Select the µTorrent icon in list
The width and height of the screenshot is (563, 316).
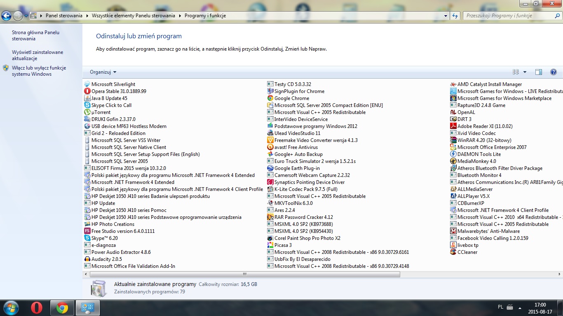pyautogui.click(x=87, y=112)
